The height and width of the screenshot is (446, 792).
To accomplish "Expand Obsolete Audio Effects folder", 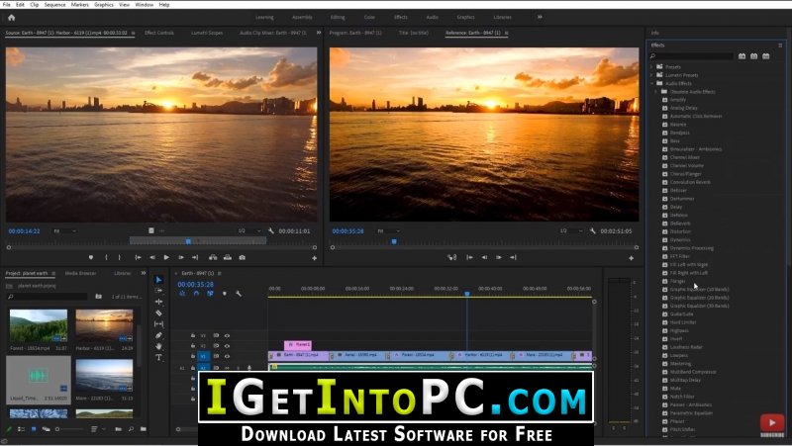I will [x=656, y=92].
